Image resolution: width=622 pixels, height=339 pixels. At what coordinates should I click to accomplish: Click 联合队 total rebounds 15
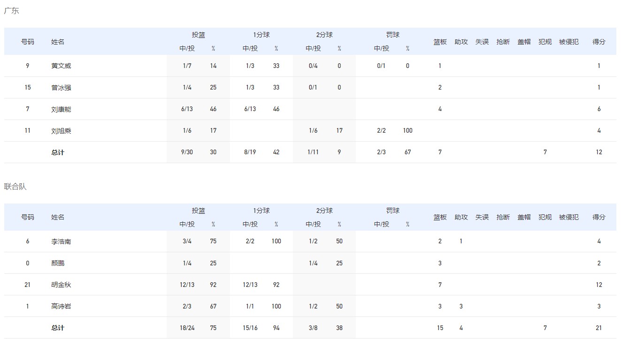coord(440,328)
